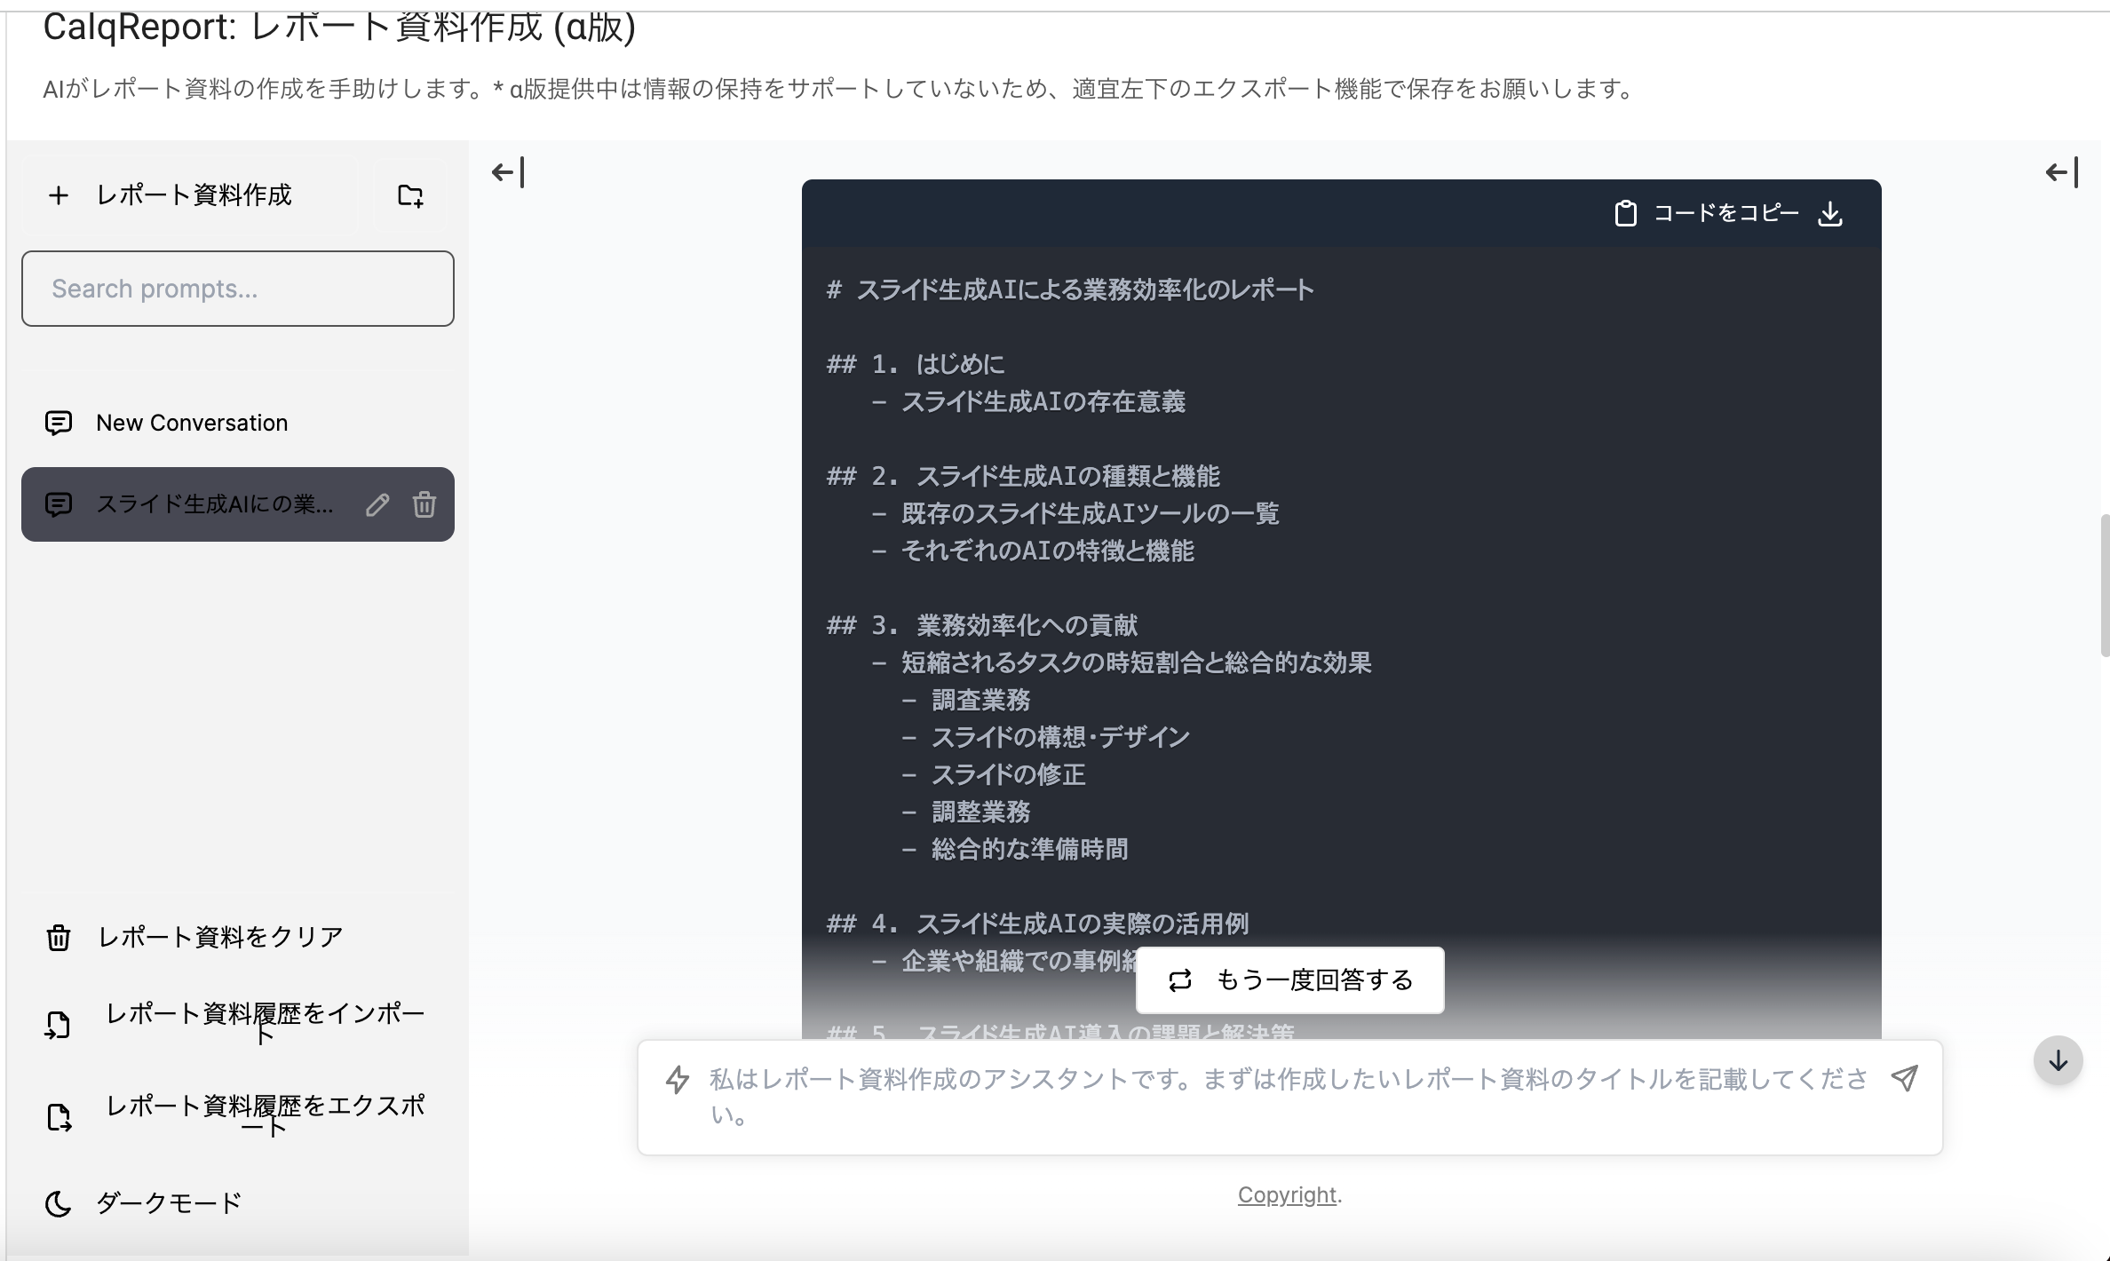Image resolution: width=2110 pixels, height=1261 pixels.
Task: Click レポート資料をクリア
Action: [x=218, y=937]
